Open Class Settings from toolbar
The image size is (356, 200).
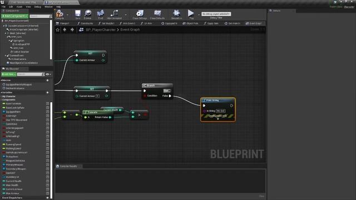click(140, 14)
